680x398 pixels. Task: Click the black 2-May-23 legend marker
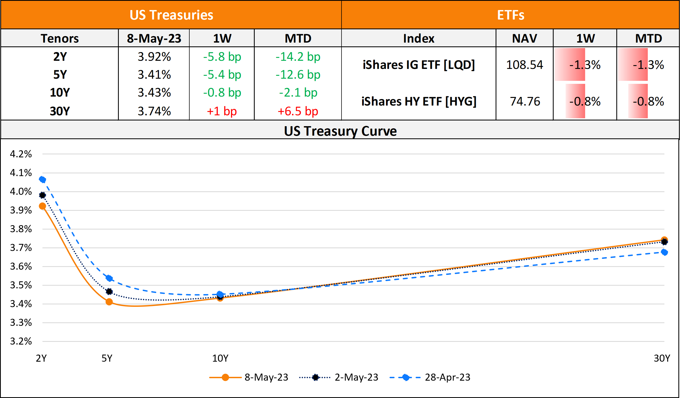315,377
